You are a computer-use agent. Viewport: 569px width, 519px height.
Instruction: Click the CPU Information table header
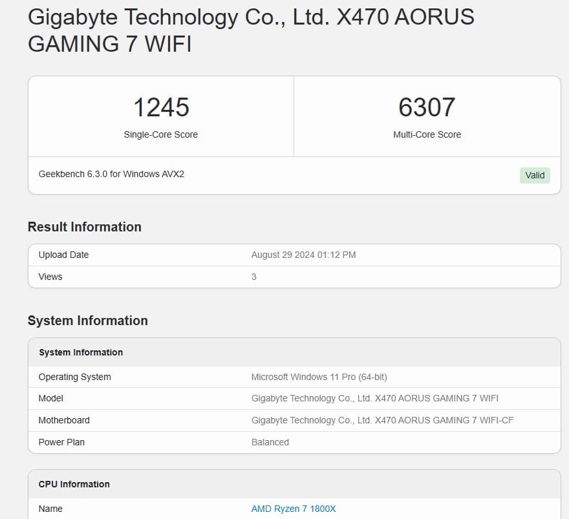74,484
